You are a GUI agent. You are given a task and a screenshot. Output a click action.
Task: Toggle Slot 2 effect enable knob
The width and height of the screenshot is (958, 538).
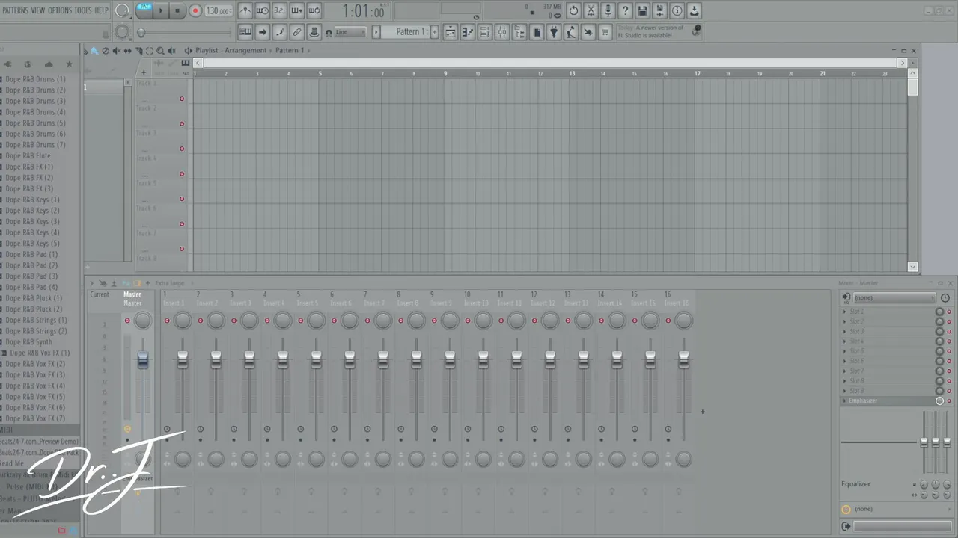[x=939, y=321]
